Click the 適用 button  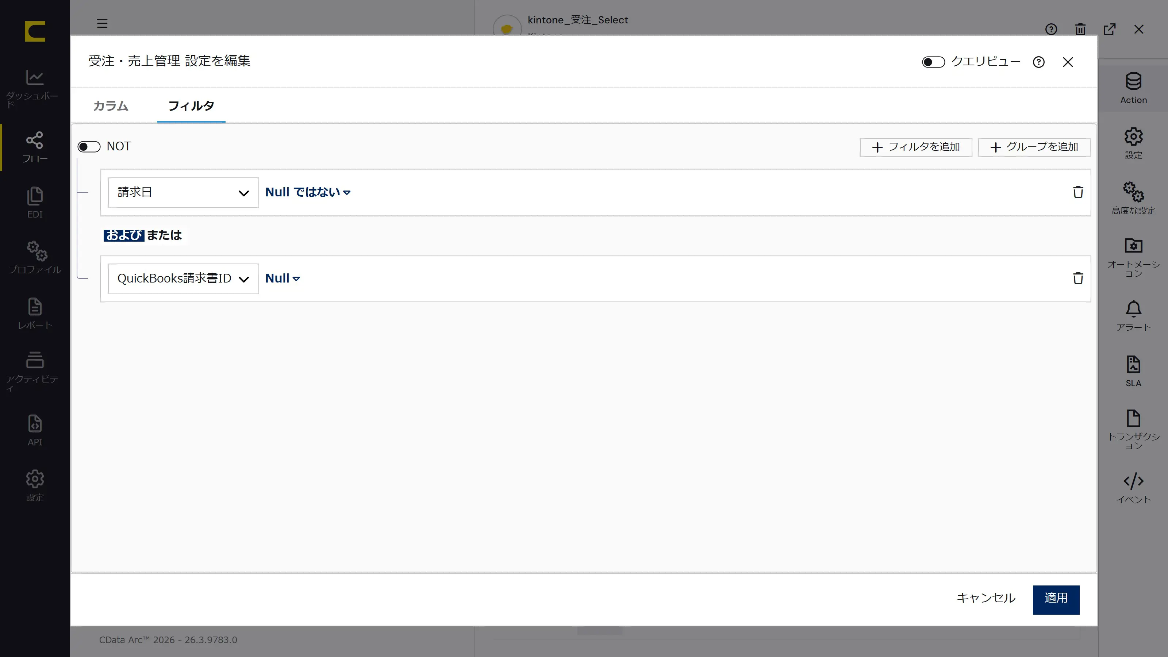(1056, 600)
